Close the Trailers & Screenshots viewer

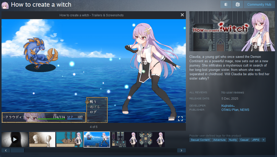point(182,15)
